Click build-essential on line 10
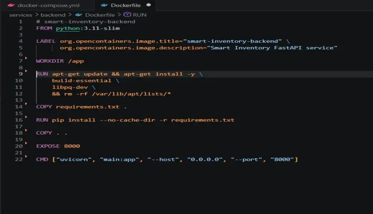This screenshot has height=214, width=373. point(82,80)
